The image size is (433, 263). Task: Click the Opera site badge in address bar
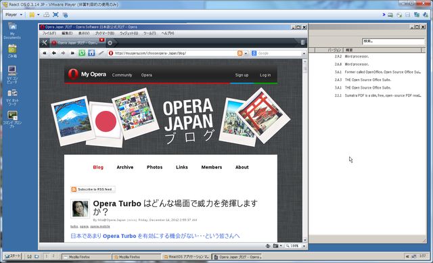pyautogui.click(x=111, y=53)
